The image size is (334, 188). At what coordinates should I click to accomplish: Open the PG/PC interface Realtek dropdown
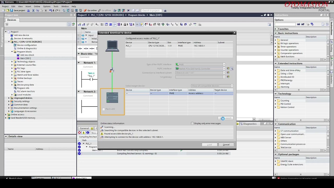(224, 69)
